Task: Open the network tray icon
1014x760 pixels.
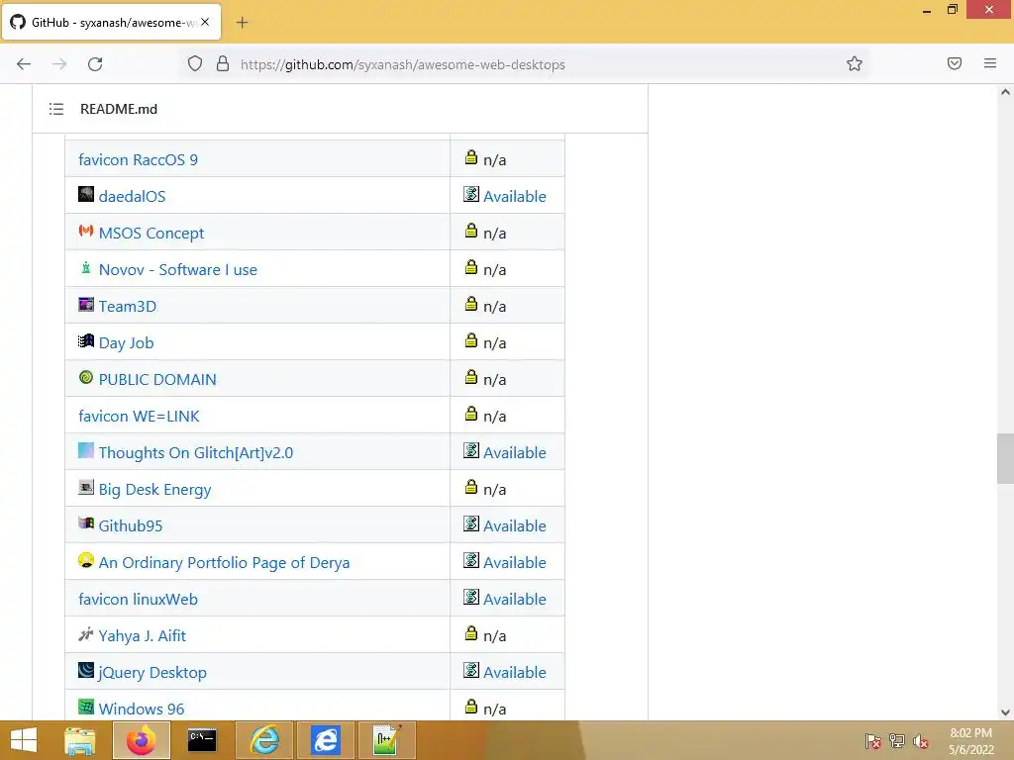Action: coord(897,740)
